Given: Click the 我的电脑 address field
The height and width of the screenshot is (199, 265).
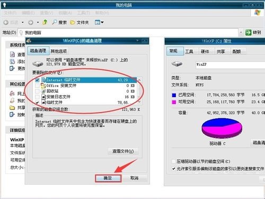Looking at the screenshot, I should coord(129,32).
